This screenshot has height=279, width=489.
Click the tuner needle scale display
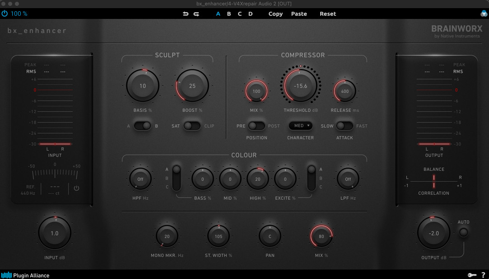55,171
